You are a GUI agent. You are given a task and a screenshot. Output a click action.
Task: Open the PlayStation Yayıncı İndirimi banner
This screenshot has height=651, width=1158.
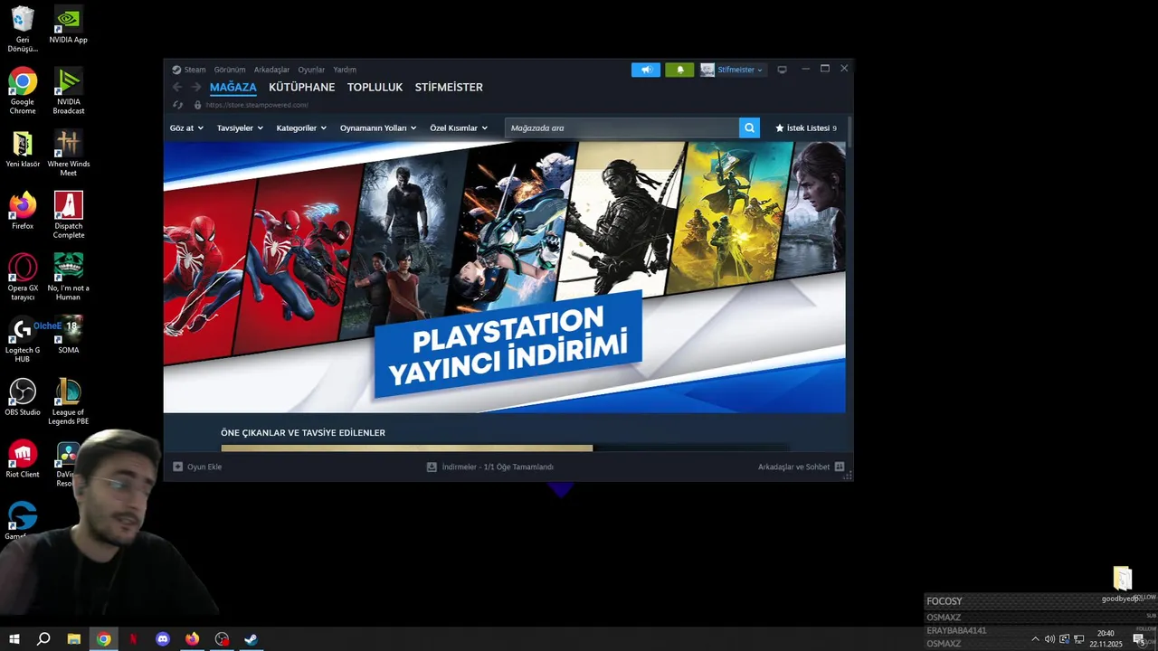pyautogui.click(x=505, y=277)
